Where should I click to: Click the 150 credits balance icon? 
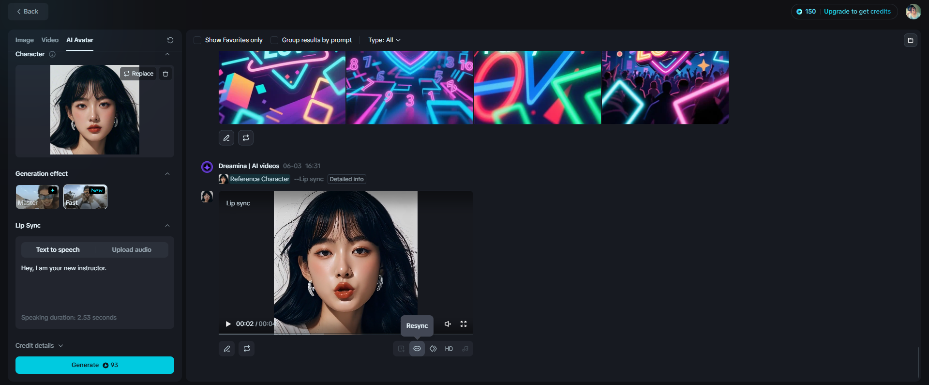coord(799,12)
